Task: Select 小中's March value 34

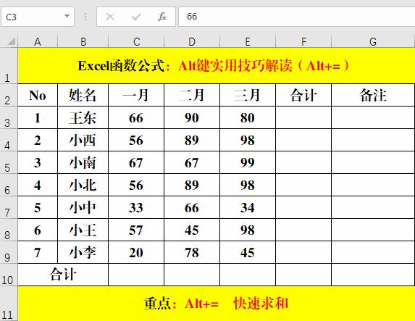Action: [248, 207]
